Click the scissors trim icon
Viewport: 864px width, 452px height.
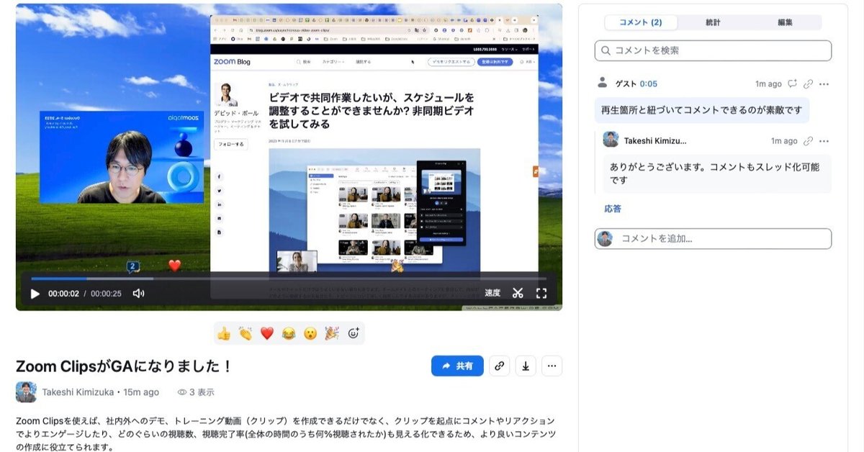518,293
